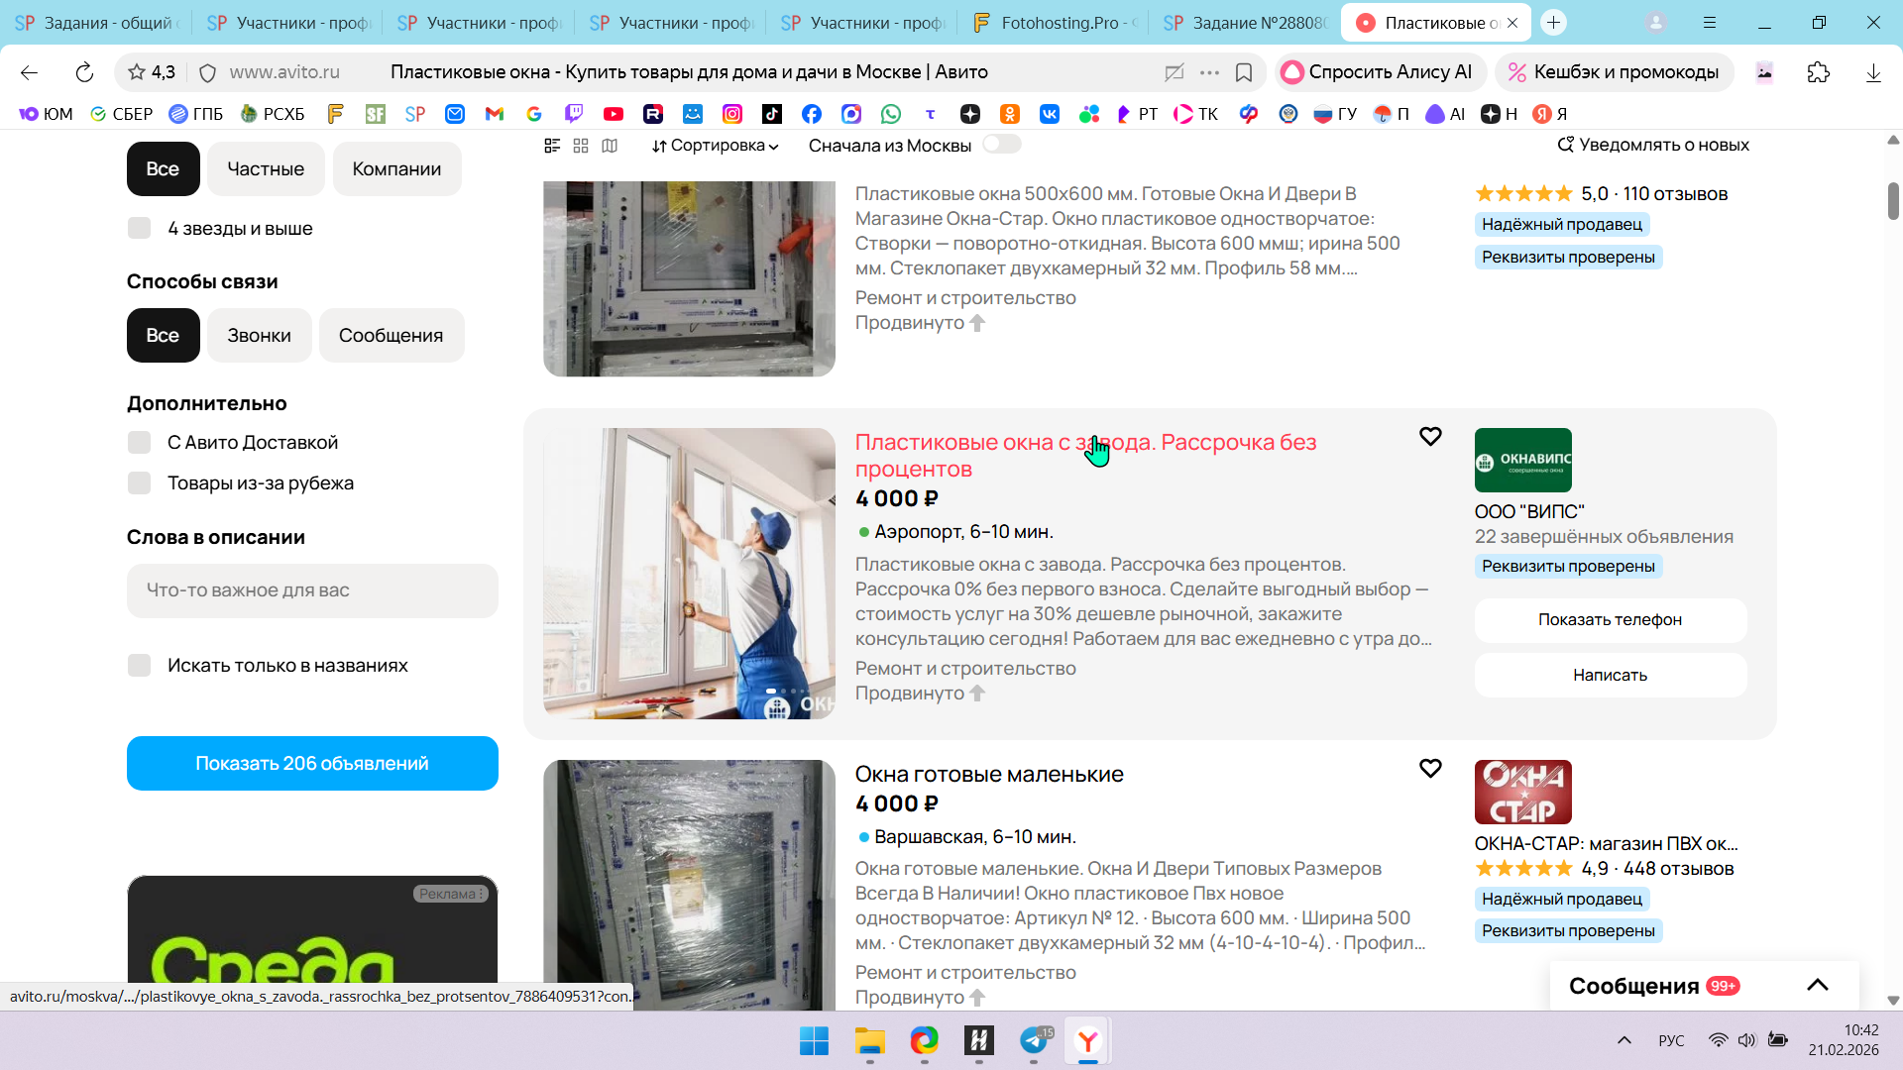Switch to list view icon
The image size is (1903, 1070).
(552, 146)
